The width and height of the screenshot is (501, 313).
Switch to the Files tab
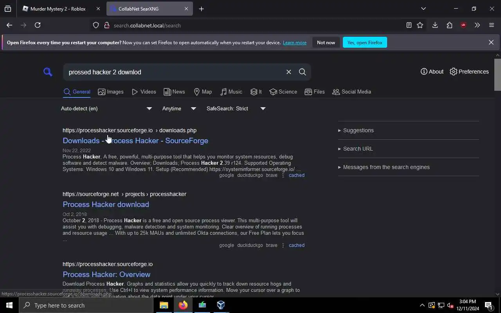315,92
